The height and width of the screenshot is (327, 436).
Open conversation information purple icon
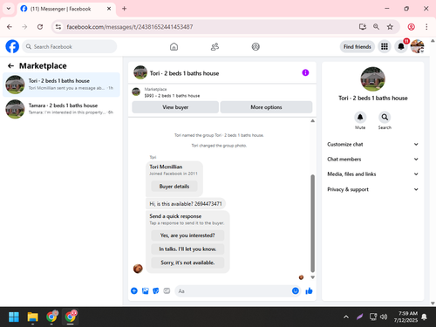pyautogui.click(x=305, y=72)
